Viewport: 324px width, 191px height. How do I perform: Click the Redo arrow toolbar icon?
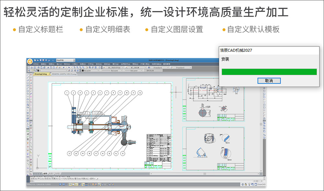(x=69, y=67)
